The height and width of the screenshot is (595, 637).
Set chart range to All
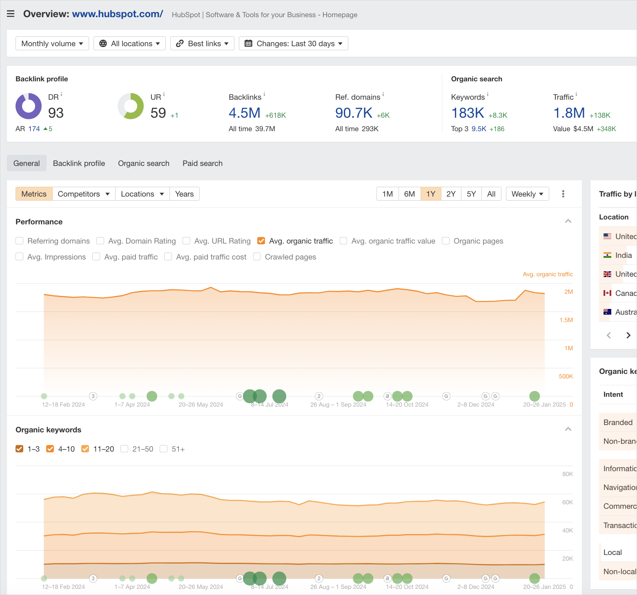point(491,194)
